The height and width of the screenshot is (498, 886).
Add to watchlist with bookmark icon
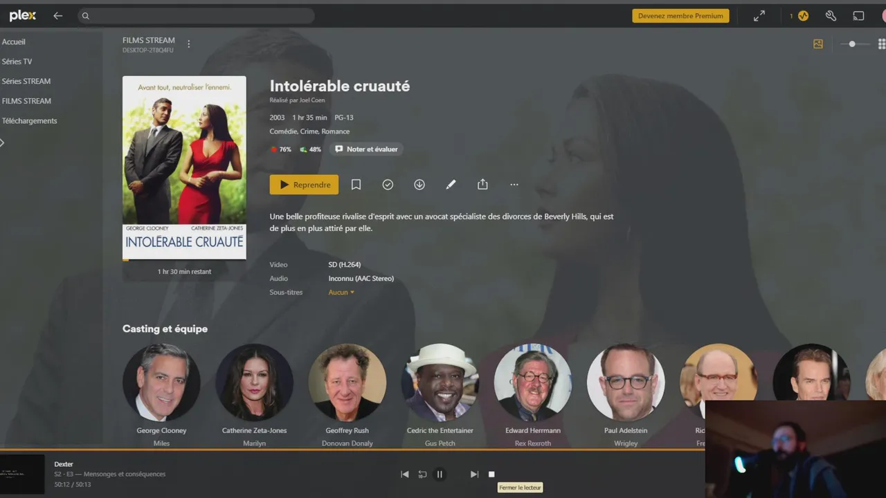pyautogui.click(x=356, y=185)
